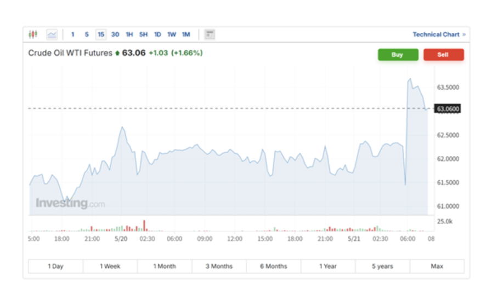503x294 pixels.
Task: Click the 5/21 date label on time axis
Action: pyautogui.click(x=354, y=239)
